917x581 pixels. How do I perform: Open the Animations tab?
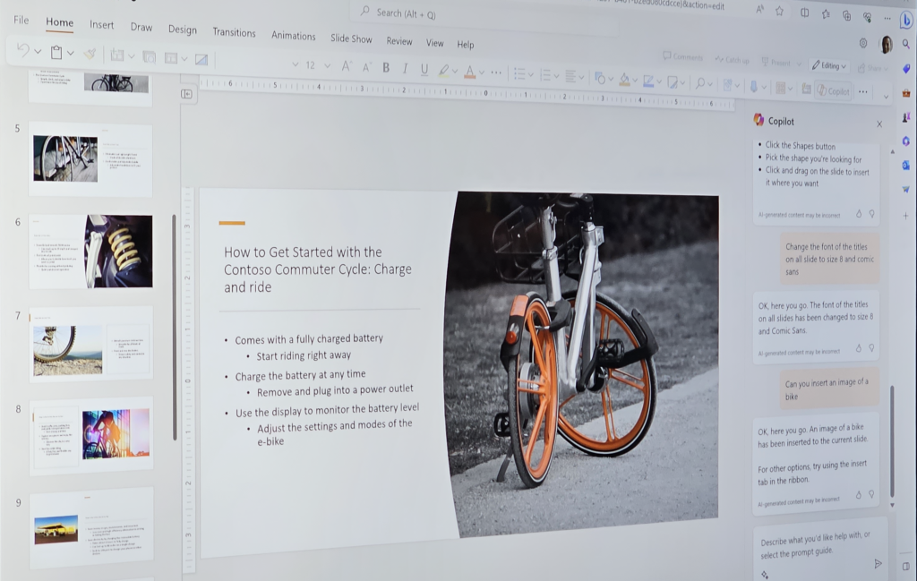pyautogui.click(x=294, y=36)
